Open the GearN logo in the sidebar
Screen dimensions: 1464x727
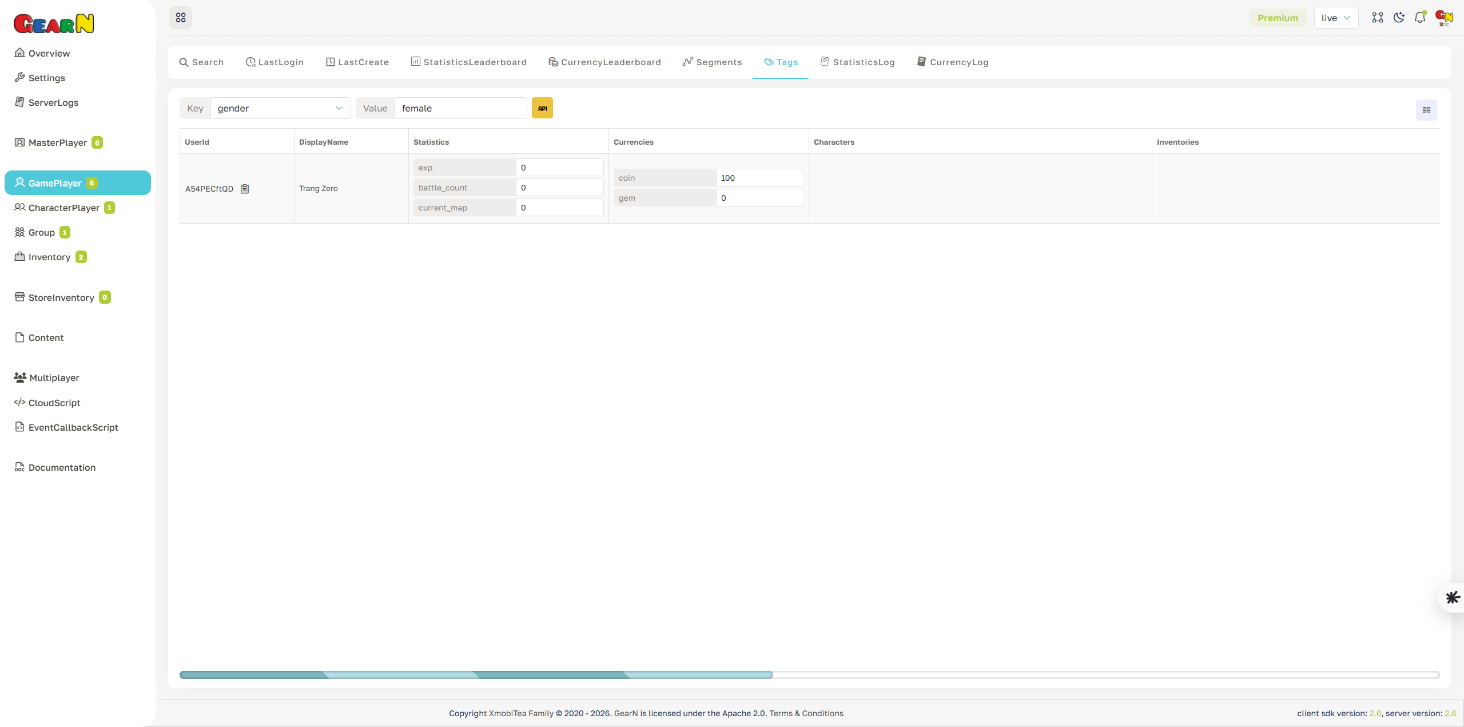click(54, 23)
